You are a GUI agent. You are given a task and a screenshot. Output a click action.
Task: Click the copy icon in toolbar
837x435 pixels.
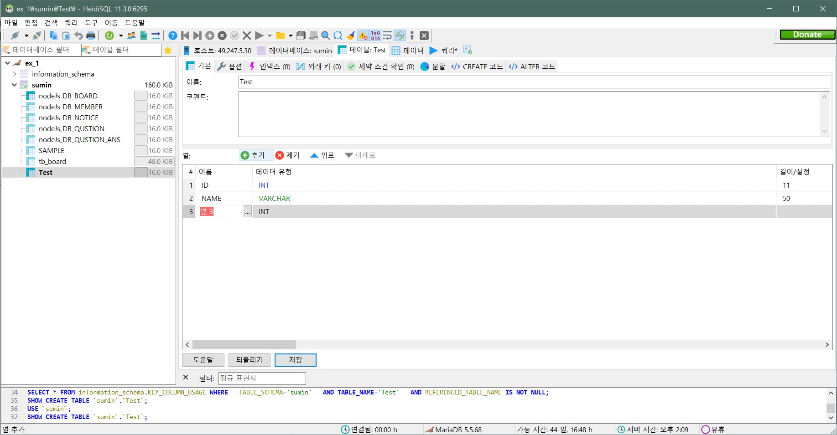tap(53, 36)
